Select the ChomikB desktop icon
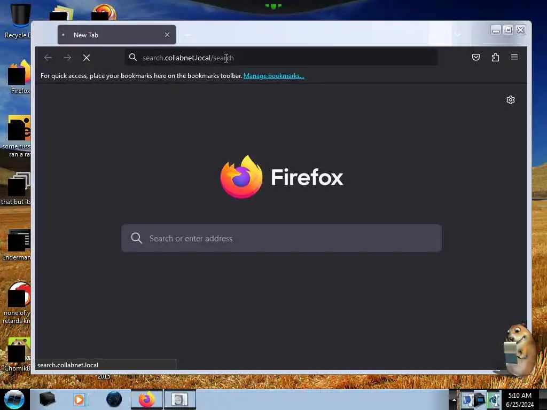Image resolution: width=547 pixels, height=410 pixels. pos(18,354)
